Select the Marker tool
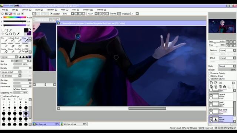The height and width of the screenshot is (133, 237). tap(4, 45)
